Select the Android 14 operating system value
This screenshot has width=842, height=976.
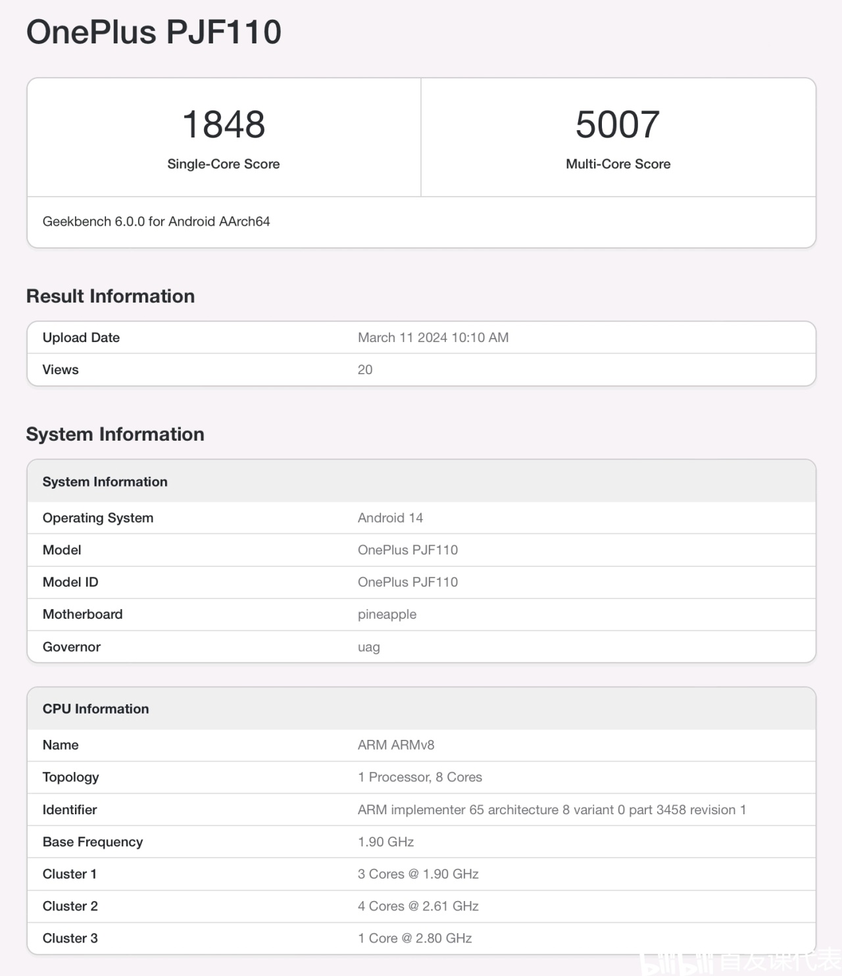(390, 518)
